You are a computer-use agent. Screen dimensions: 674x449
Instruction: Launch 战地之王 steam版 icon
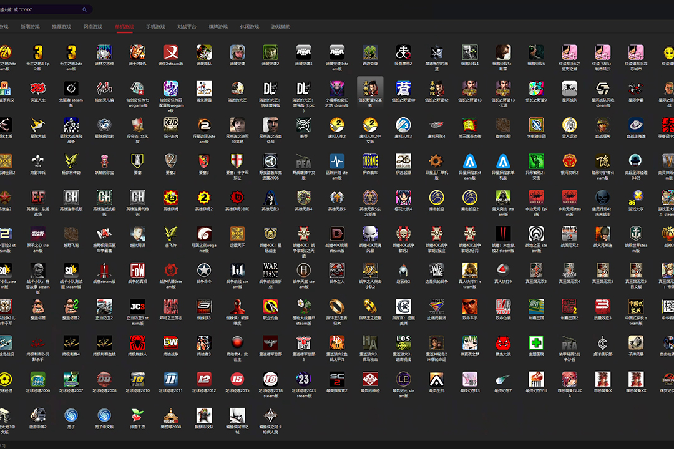(x=536, y=234)
